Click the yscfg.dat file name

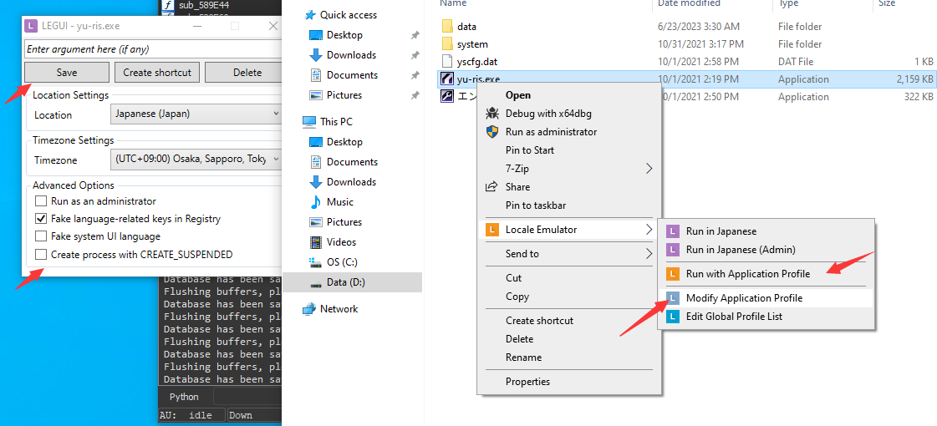point(477,62)
